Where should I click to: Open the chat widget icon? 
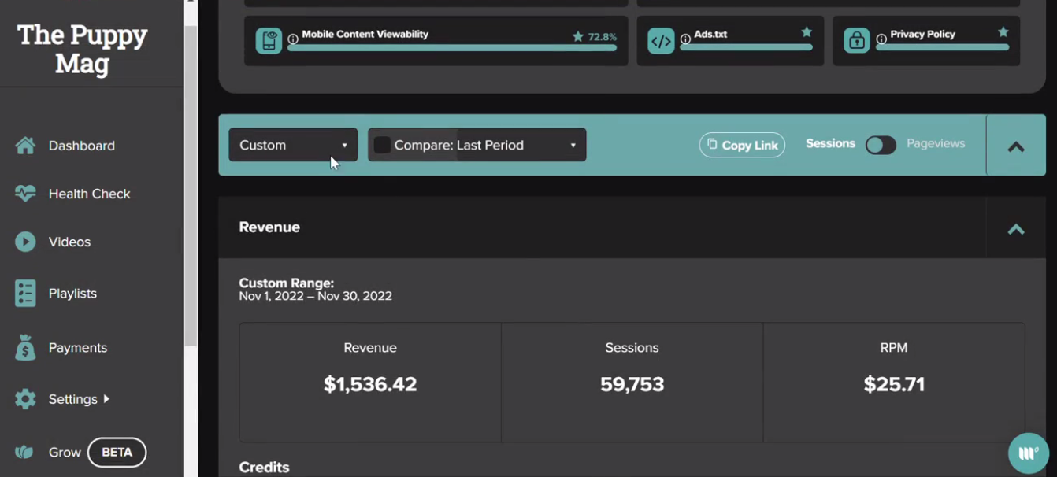[1029, 453]
